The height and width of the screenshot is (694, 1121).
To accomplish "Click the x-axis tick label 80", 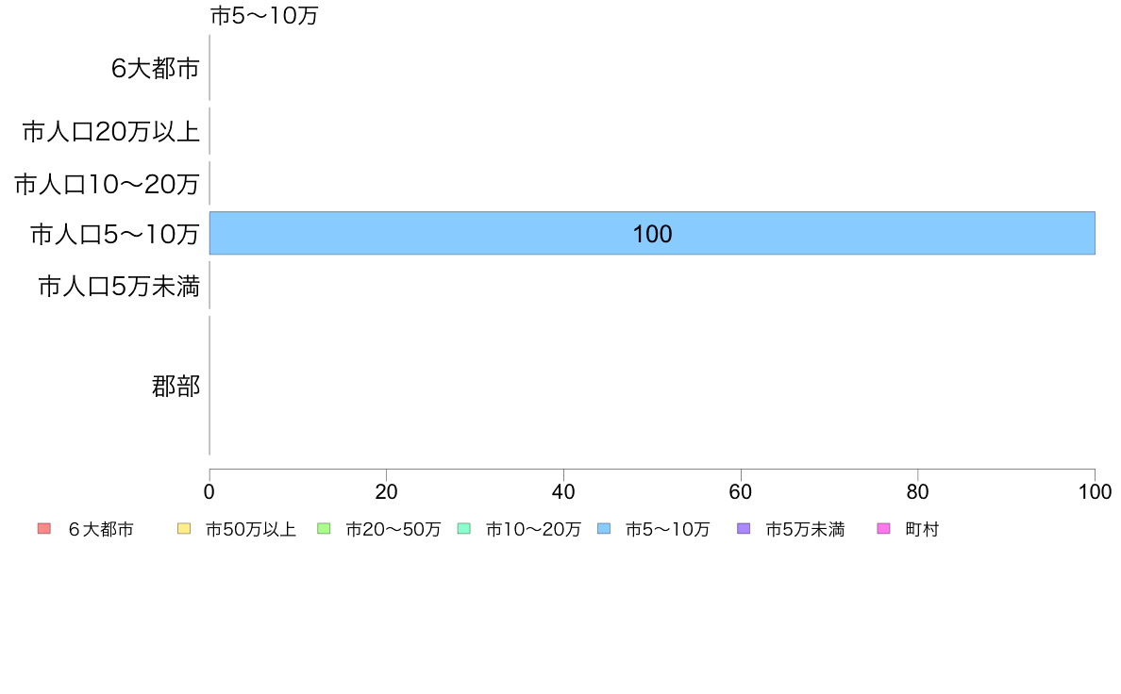I will [918, 491].
